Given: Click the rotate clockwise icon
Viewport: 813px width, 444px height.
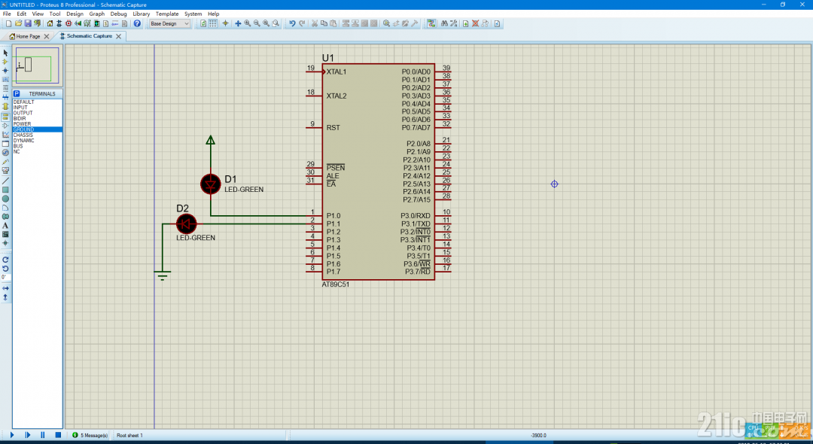Looking at the screenshot, I should pyautogui.click(x=6, y=260).
